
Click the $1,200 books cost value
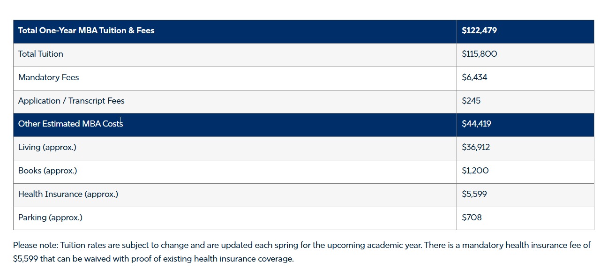[475, 171]
